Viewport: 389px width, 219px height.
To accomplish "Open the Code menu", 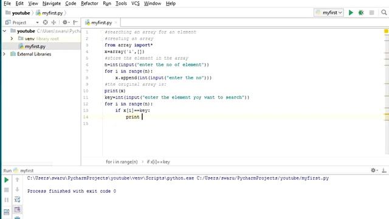I will [x=71, y=4].
